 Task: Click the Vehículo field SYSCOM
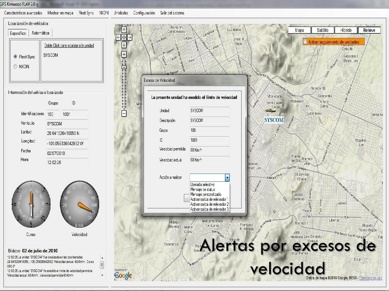[67, 124]
